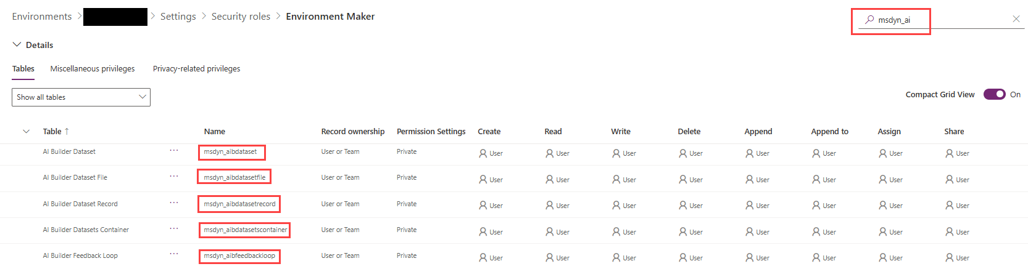This screenshot has height=269, width=1028.
Task: Set Create privilege icon for AI Builder Dataset
Action: click(x=483, y=153)
